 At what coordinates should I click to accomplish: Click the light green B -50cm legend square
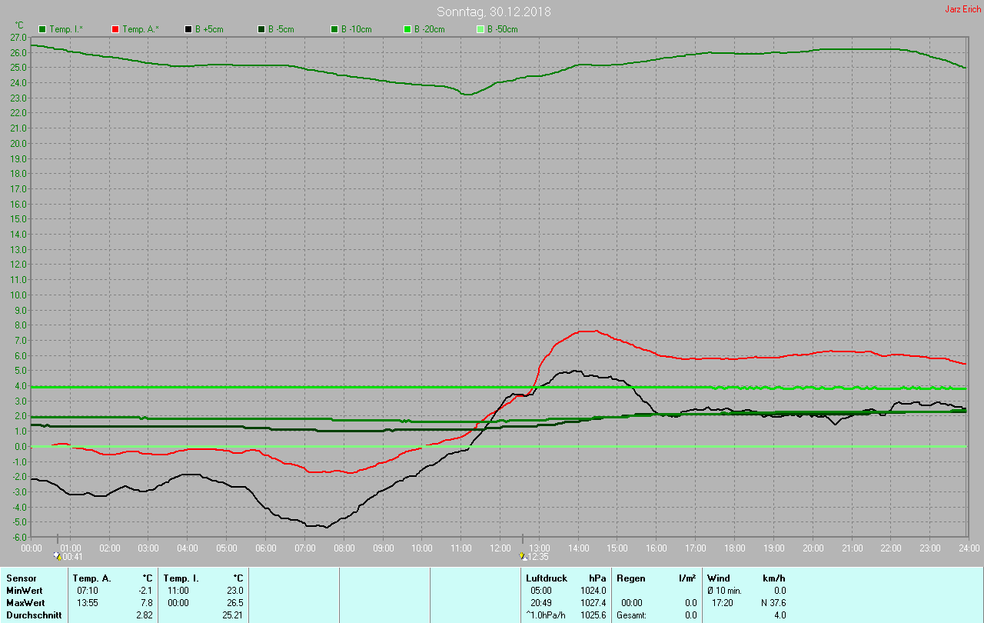point(480,29)
